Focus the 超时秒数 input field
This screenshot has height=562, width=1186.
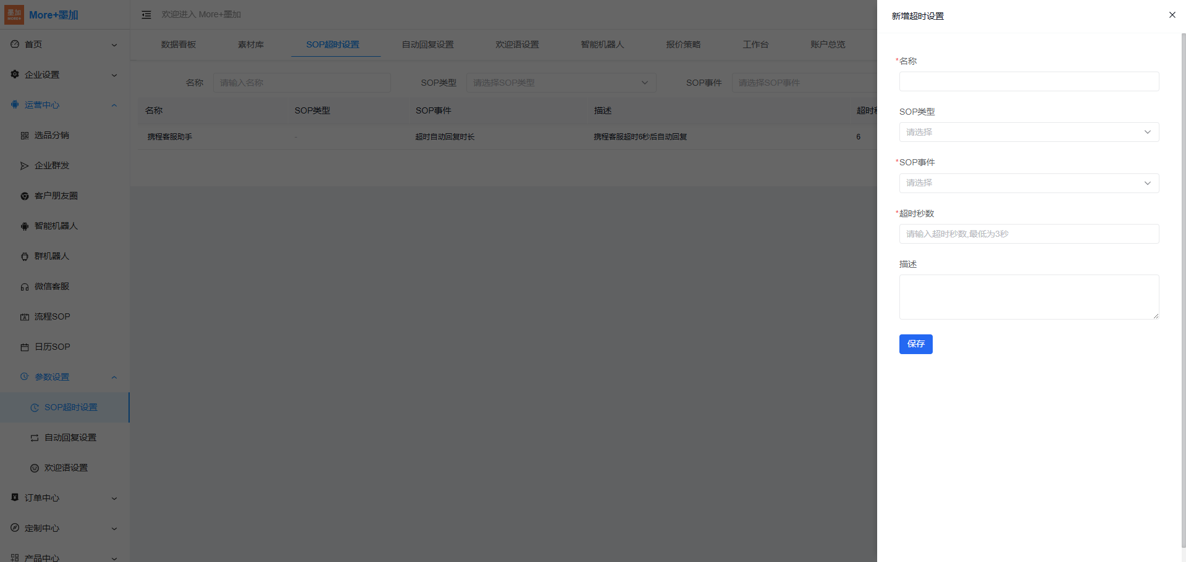[x=1028, y=234]
